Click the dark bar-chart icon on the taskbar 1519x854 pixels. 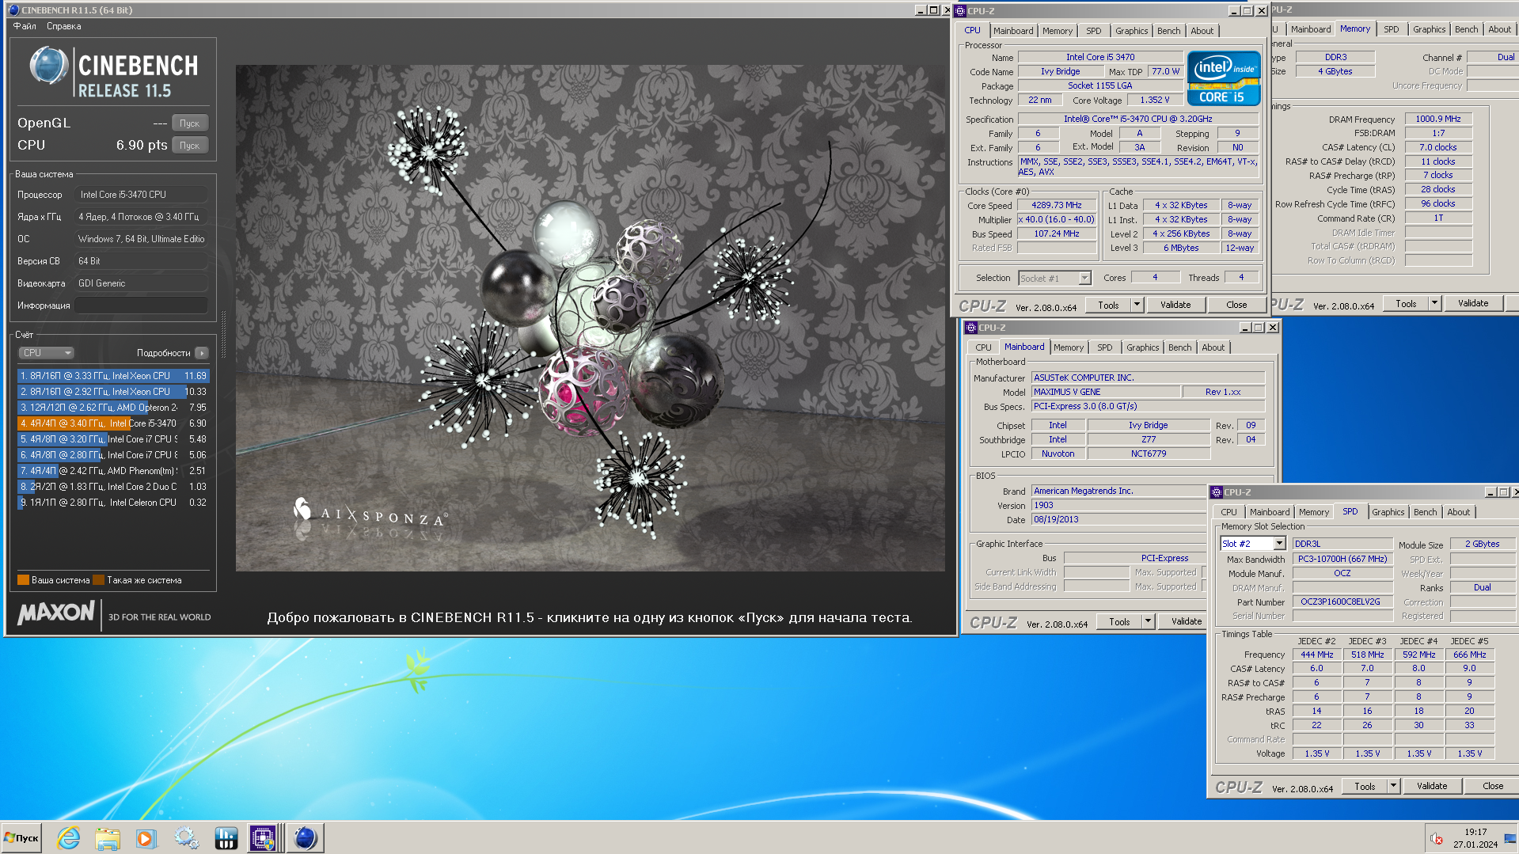226,837
